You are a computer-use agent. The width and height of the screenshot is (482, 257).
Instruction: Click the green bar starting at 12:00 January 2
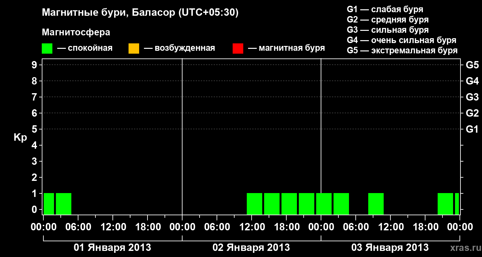point(254,204)
